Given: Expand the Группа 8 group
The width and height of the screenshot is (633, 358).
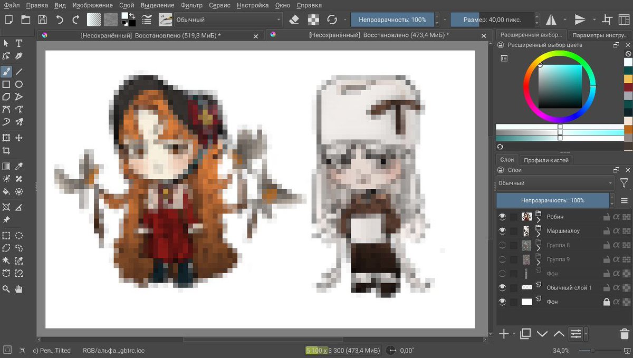Looking at the screenshot, I should click(538, 248).
